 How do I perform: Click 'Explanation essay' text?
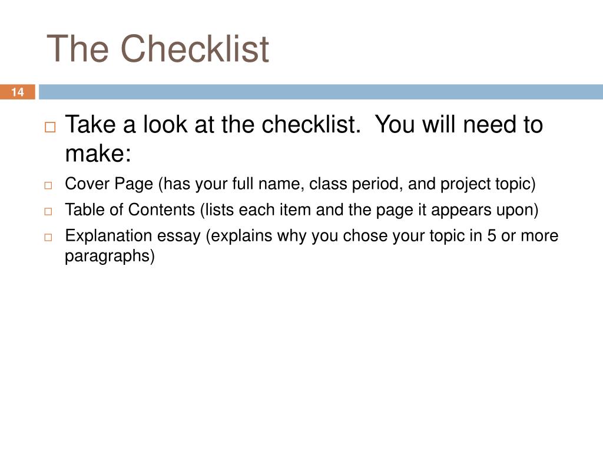pos(133,235)
